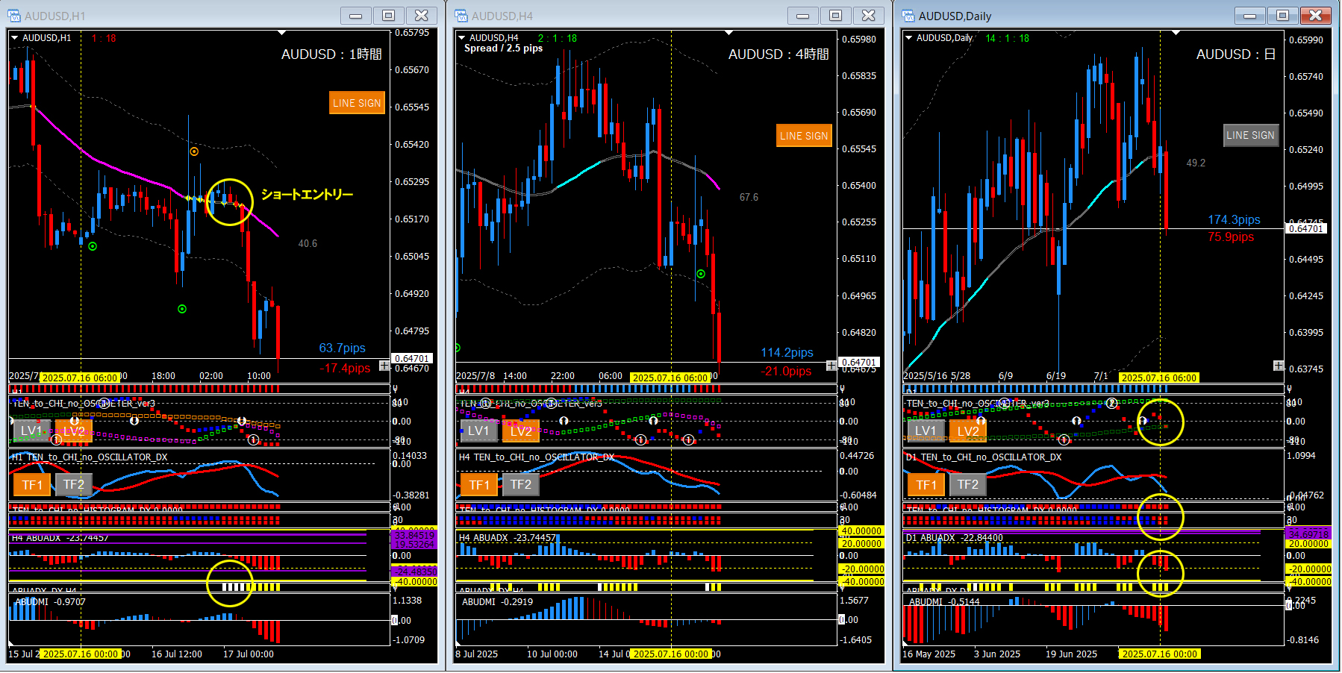
Task: Select the upper green circle marker on H1 chart
Action: coord(93,245)
